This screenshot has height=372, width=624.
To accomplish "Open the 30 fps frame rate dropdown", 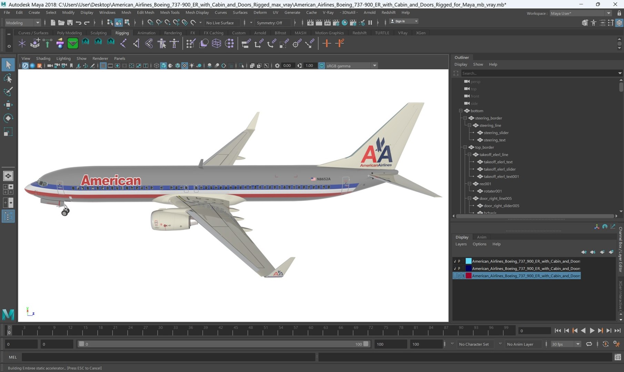I will click(x=566, y=344).
